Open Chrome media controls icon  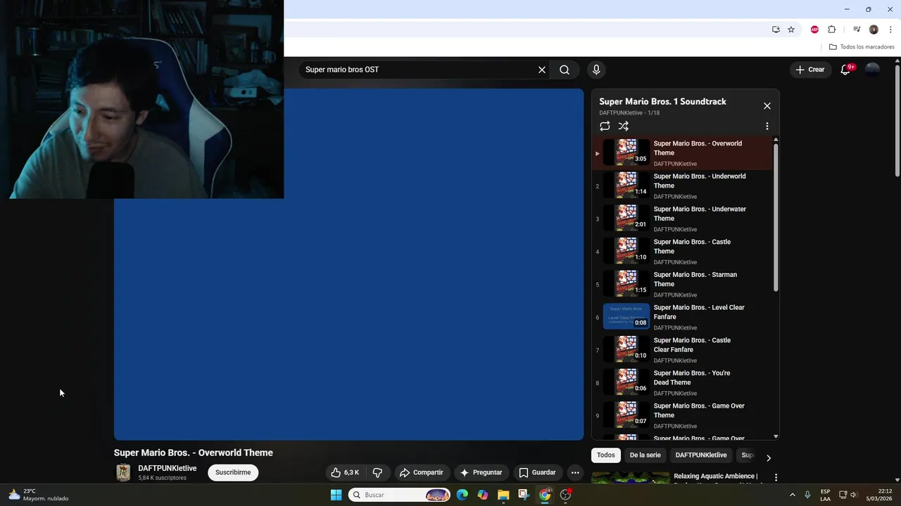coord(857,30)
